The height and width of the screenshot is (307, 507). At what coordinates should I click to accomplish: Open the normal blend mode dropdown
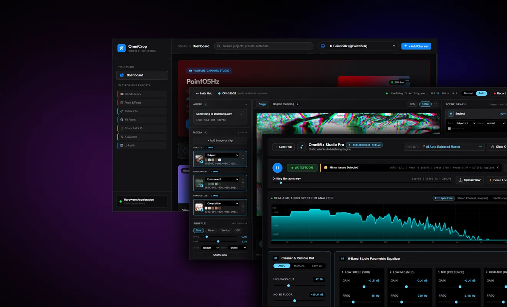point(495,123)
